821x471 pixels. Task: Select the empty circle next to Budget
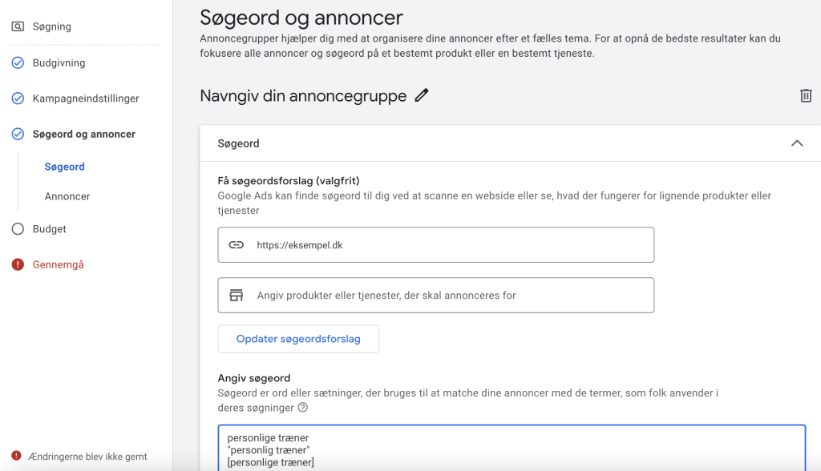point(18,228)
